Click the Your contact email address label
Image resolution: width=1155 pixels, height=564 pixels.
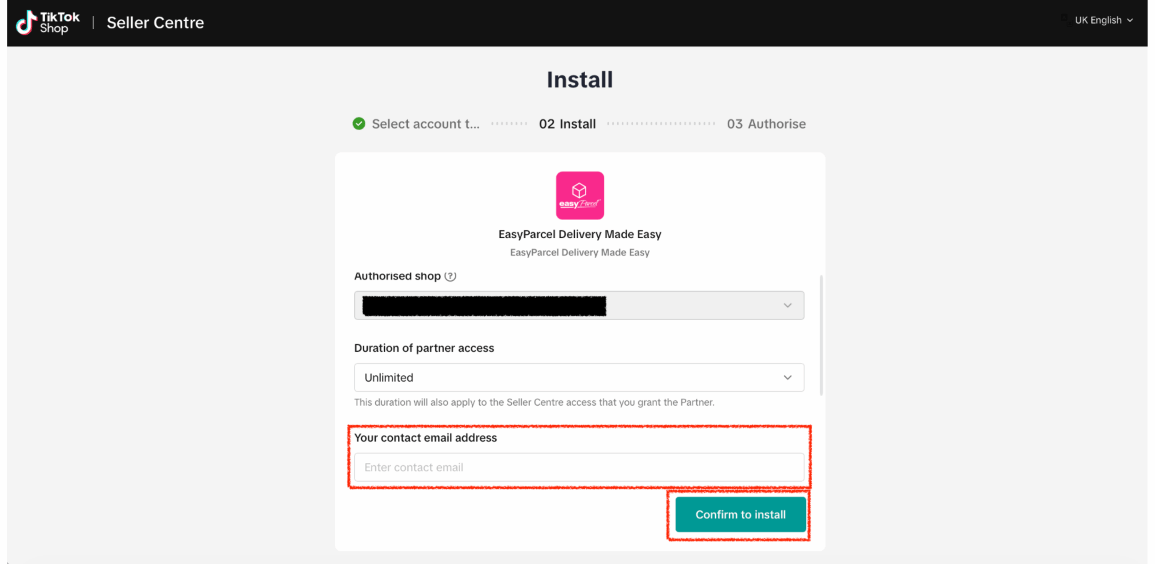425,438
